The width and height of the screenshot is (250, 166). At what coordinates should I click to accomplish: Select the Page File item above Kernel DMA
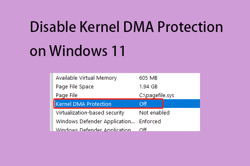click(x=67, y=95)
